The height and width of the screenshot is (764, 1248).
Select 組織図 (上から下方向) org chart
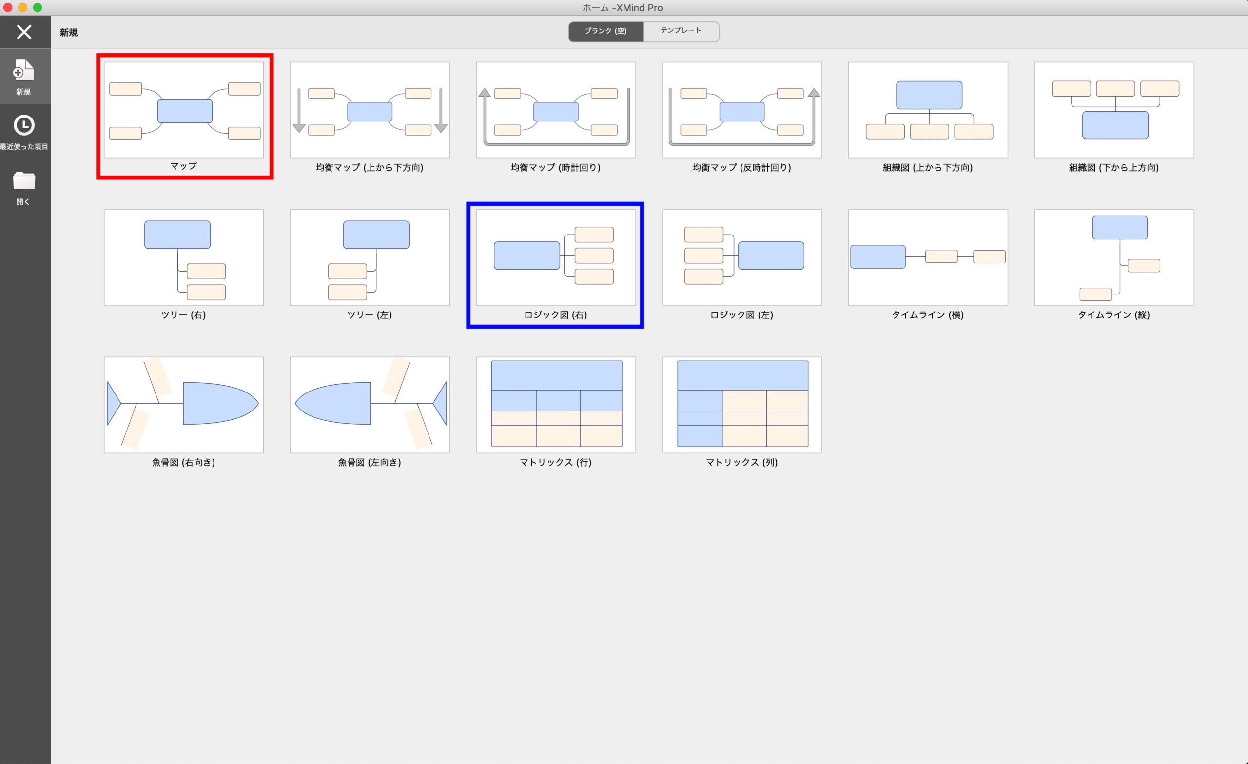click(928, 110)
